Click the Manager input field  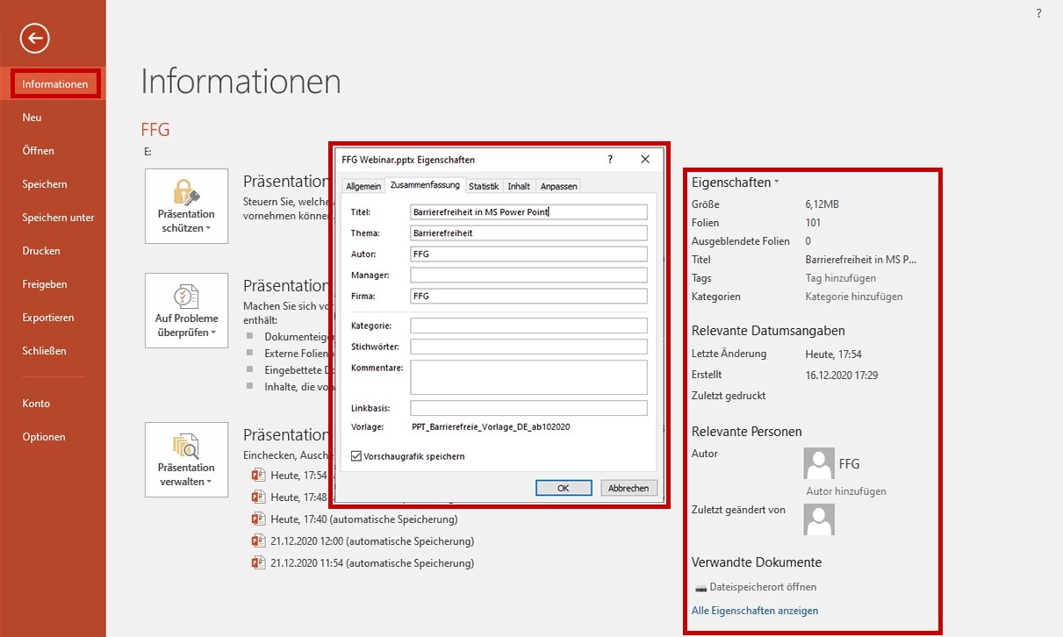pyautogui.click(x=528, y=276)
